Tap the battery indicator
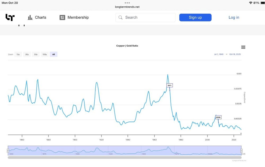265x167 pixels. tap(263, 3)
